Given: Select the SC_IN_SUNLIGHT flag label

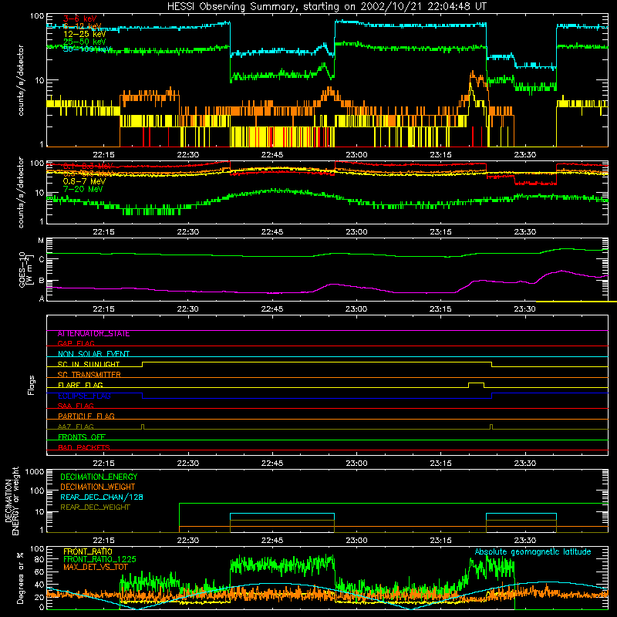Looking at the screenshot, I should (89, 364).
